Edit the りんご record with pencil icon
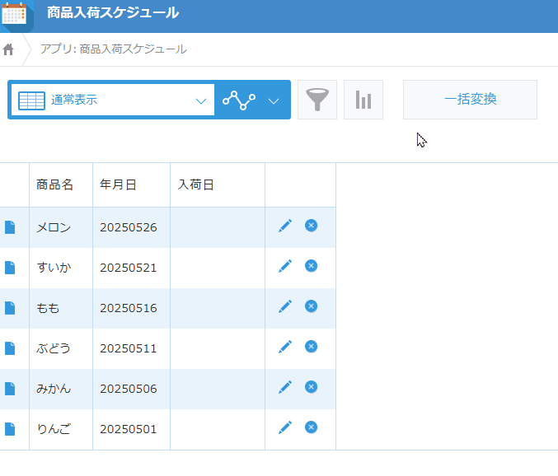 (285, 427)
